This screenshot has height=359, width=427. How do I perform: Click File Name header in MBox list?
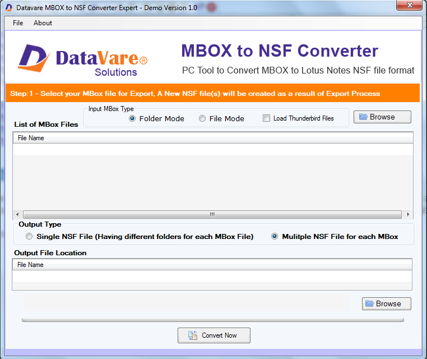(x=213, y=138)
